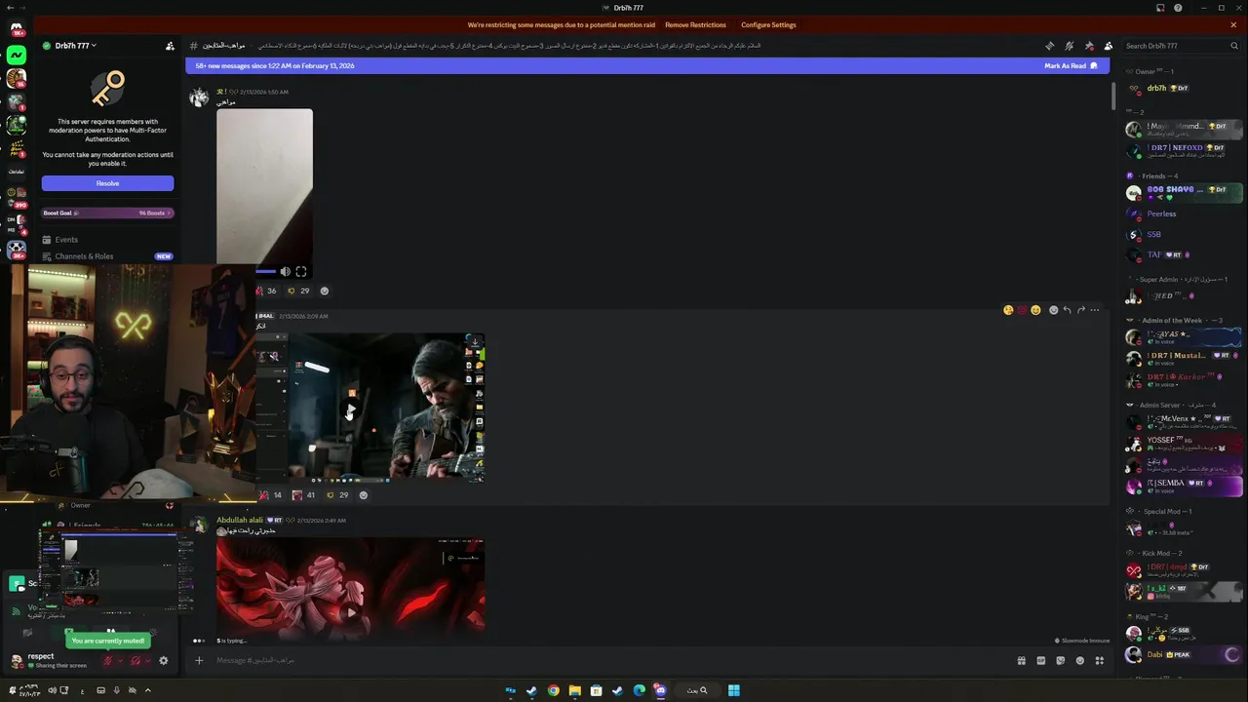Open gift icon in message bar

tap(1021, 660)
